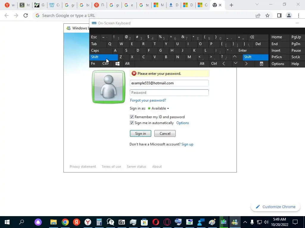Open the purple Alice assistant icon
This screenshot has height=228, width=305.
pyautogui.click(x=38, y=222)
